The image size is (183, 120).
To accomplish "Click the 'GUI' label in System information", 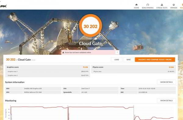I will [x=122, y=92].
